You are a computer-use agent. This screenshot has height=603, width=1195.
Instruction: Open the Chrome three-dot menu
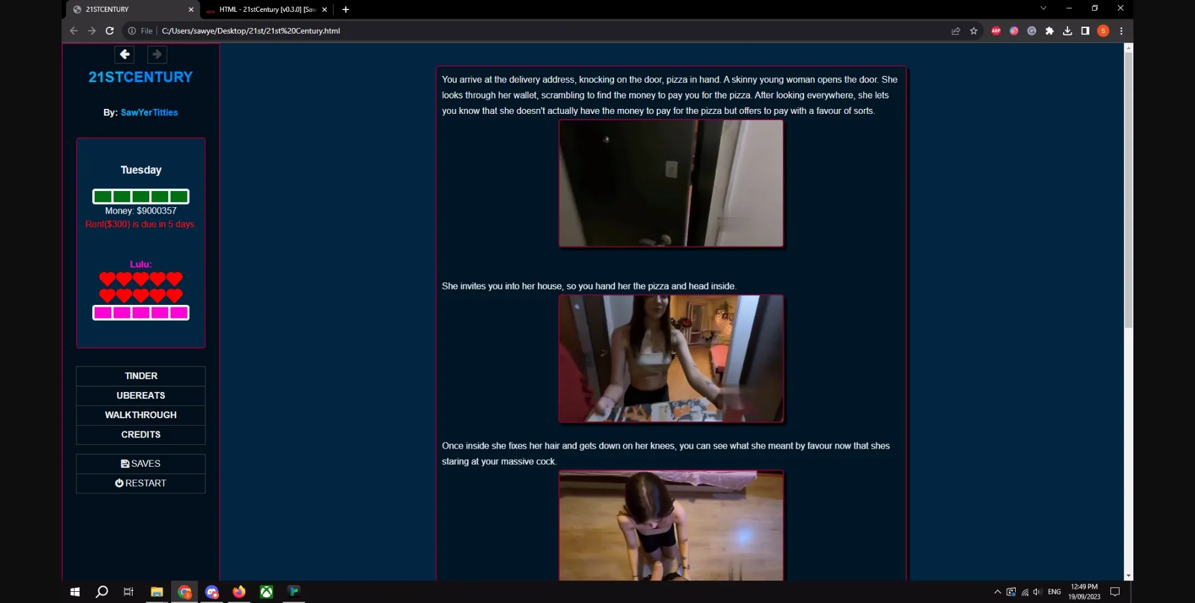pyautogui.click(x=1122, y=30)
